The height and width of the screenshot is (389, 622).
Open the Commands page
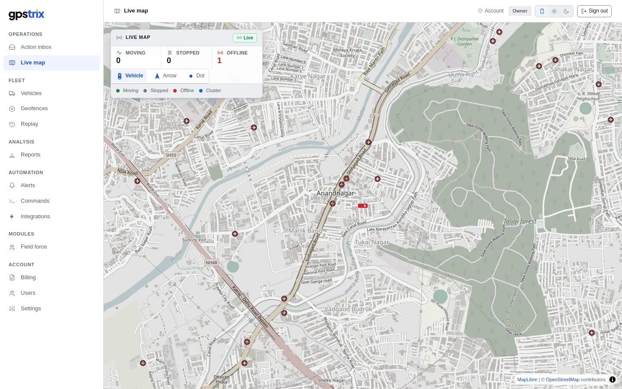[x=51, y=201]
